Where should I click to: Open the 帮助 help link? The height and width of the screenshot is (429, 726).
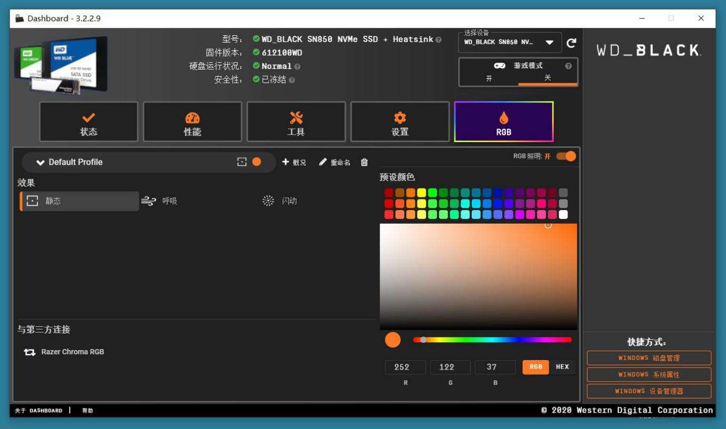click(87, 411)
